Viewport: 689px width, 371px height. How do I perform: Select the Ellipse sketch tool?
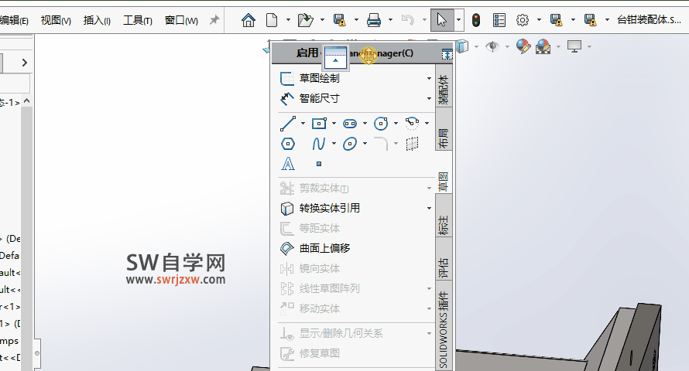[350, 144]
